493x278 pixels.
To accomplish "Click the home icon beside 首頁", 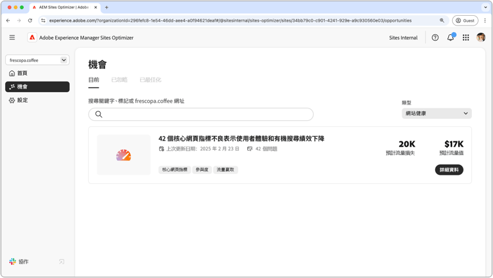I will coord(12,73).
